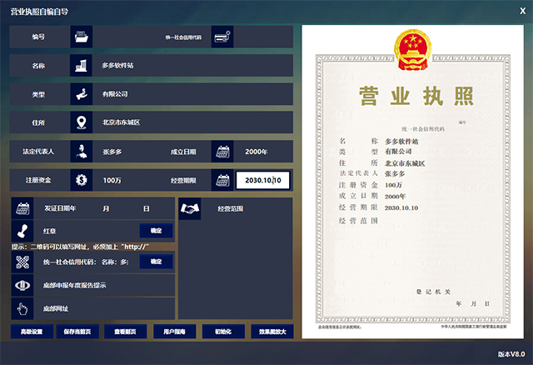Close the window with the X button
Viewport: 533px width, 365px height.
click(523, 11)
